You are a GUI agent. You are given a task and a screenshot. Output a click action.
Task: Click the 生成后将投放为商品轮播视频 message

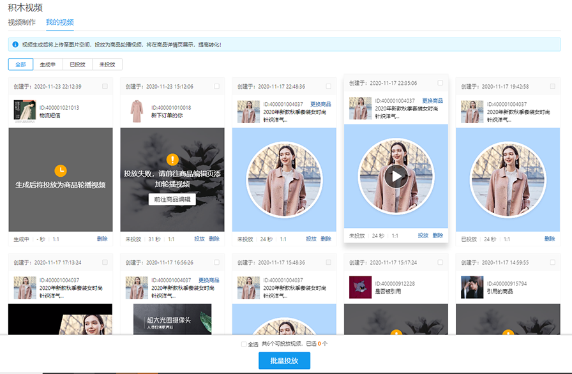coord(61,185)
